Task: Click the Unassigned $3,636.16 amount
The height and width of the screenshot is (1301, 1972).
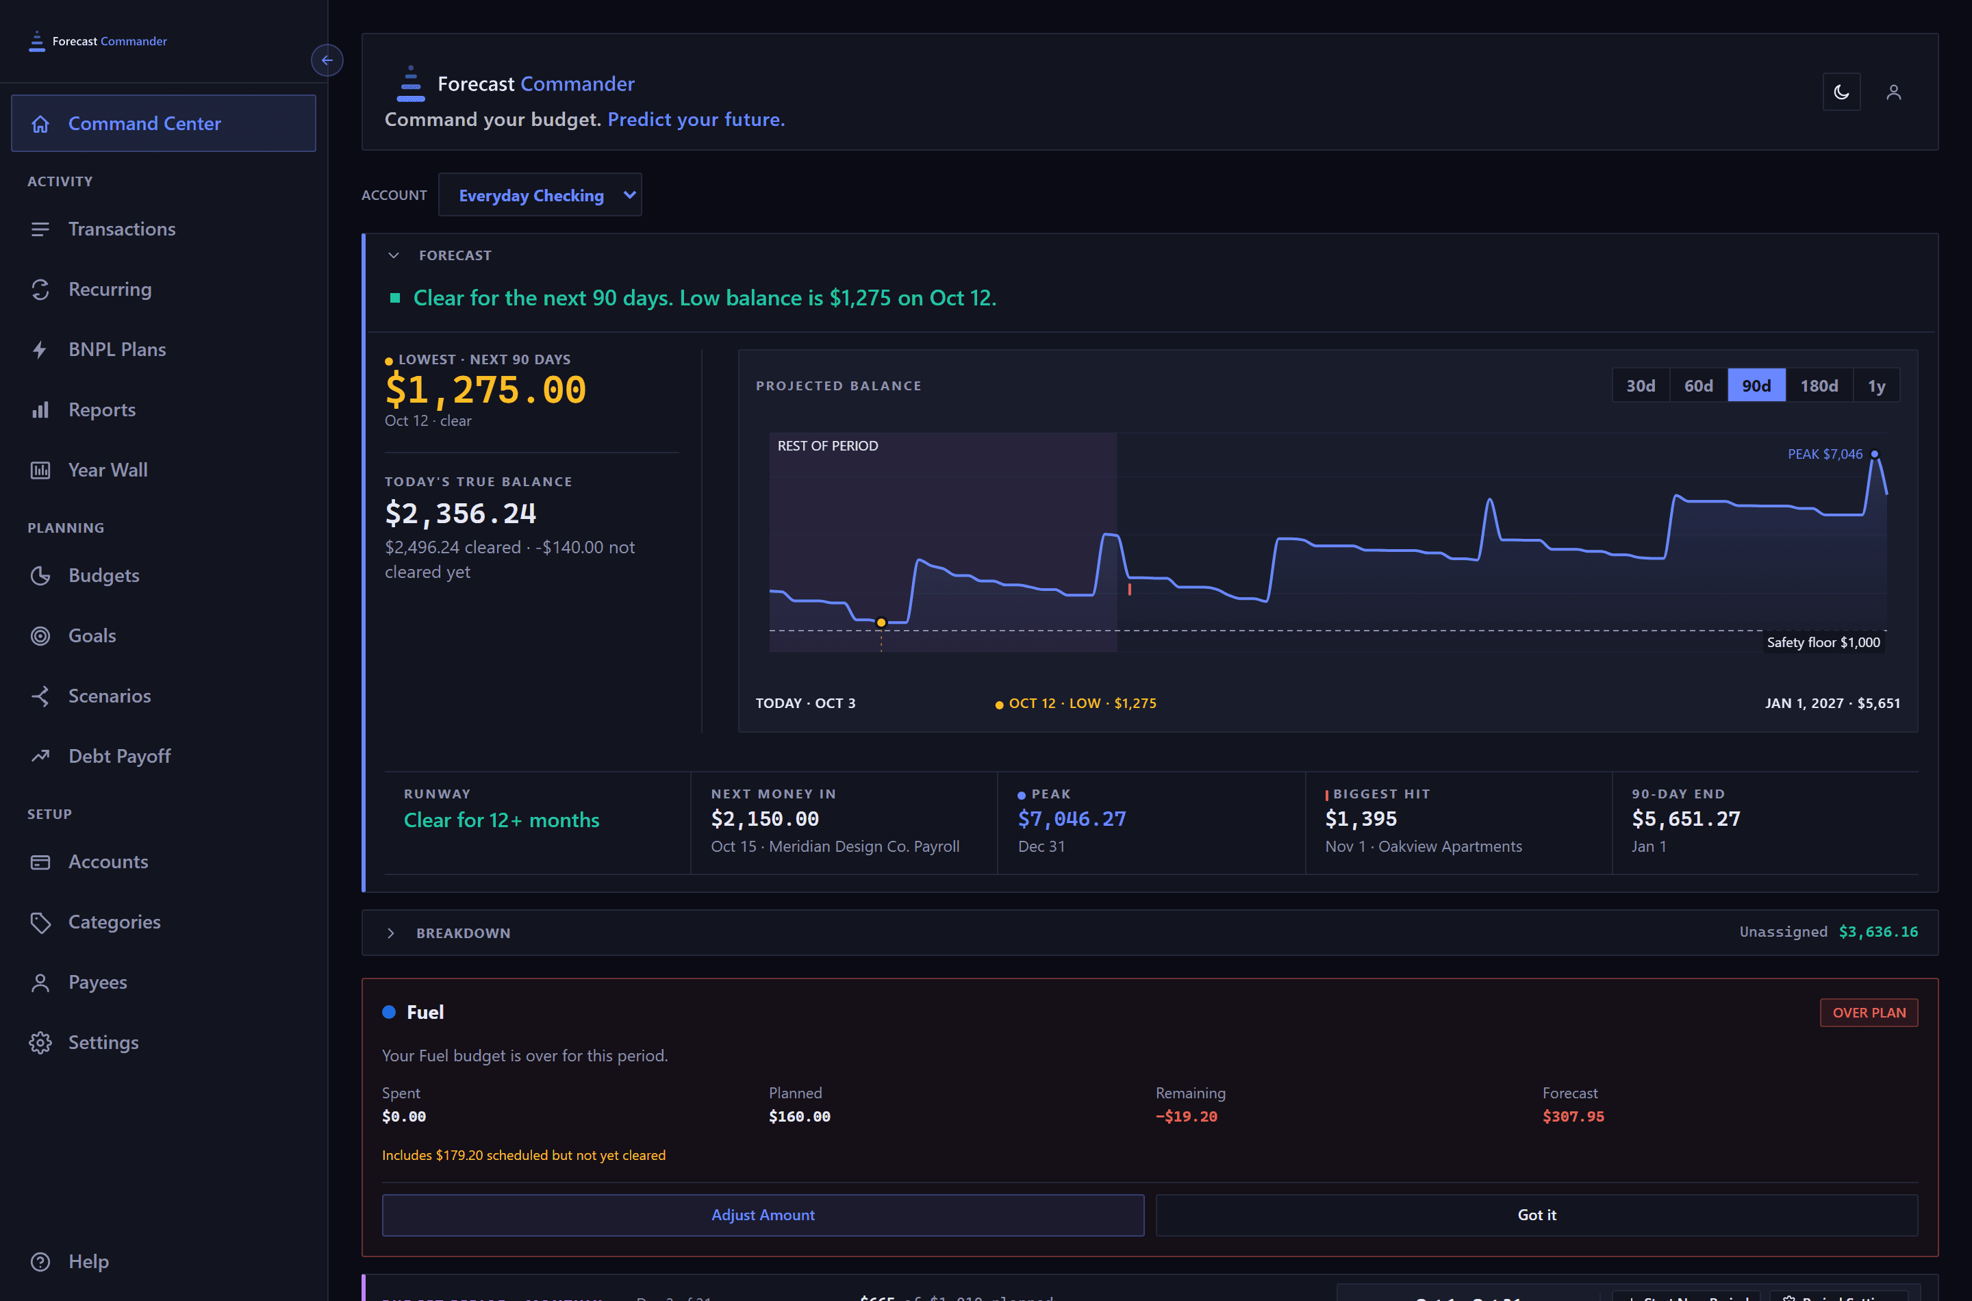Action: pyautogui.click(x=1878, y=932)
